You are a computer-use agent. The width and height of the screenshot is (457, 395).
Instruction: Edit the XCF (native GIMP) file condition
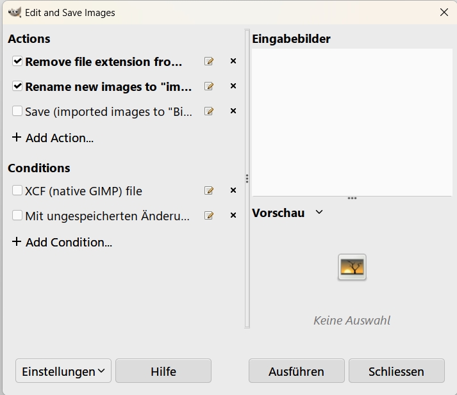208,191
